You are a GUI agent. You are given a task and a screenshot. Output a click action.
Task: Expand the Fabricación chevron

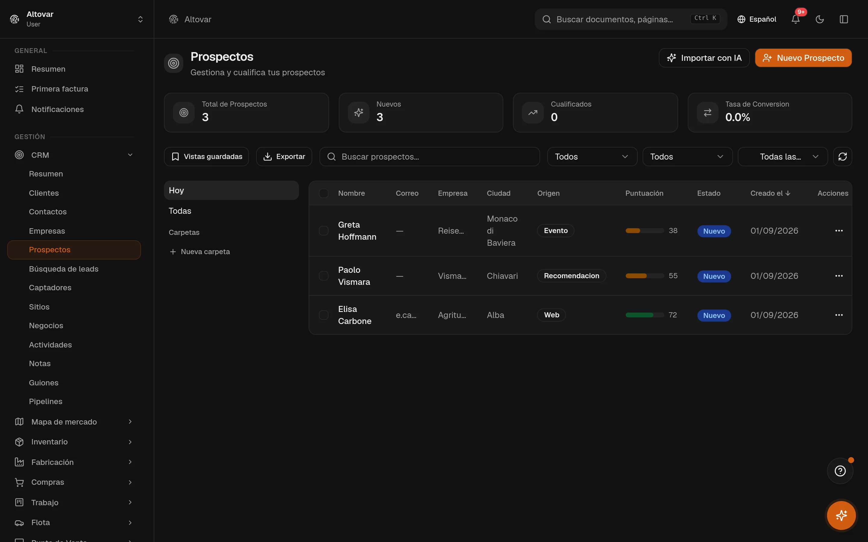(x=130, y=462)
